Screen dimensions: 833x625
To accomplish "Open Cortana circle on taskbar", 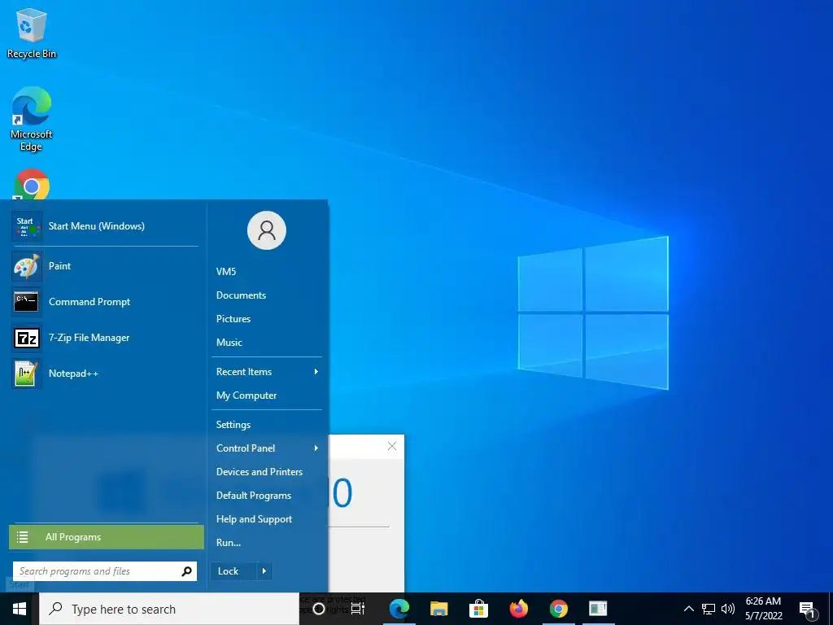I will point(319,609).
